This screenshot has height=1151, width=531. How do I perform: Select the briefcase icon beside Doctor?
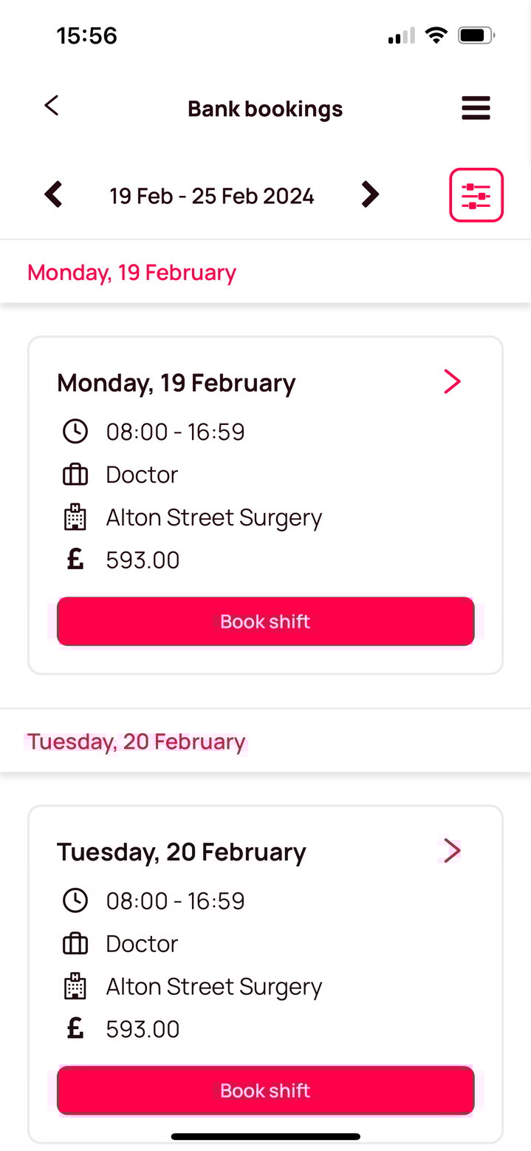[75, 474]
